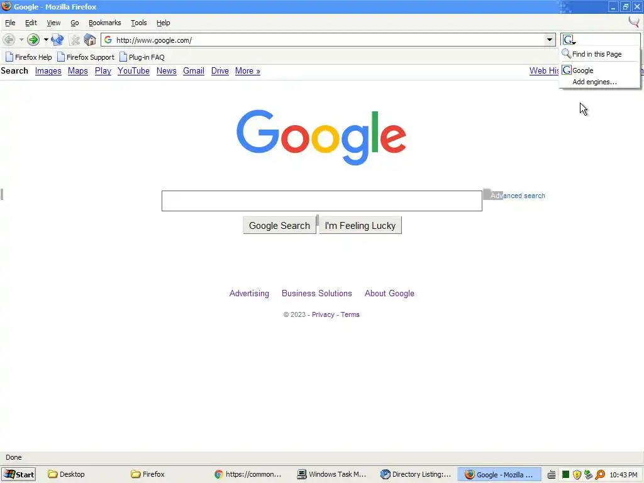Switch to the Firefox folder taskbar item
The image size is (644, 483).
(148, 474)
